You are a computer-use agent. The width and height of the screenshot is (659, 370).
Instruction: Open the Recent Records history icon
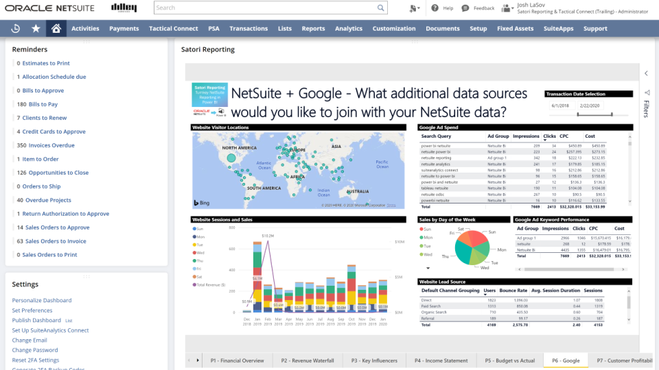coord(16,29)
